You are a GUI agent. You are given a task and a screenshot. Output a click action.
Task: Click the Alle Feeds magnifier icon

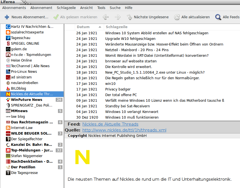coord(218,17)
